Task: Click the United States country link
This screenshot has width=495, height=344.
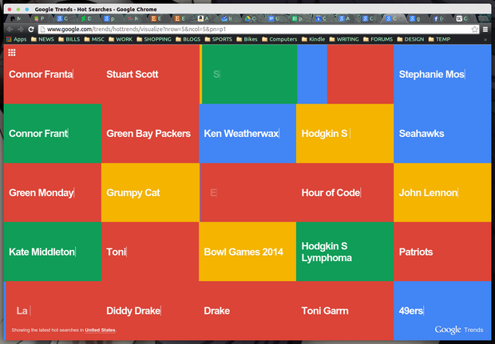Action: [100, 330]
